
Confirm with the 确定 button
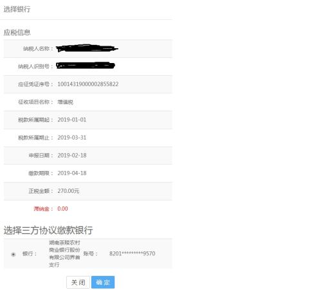(103, 282)
